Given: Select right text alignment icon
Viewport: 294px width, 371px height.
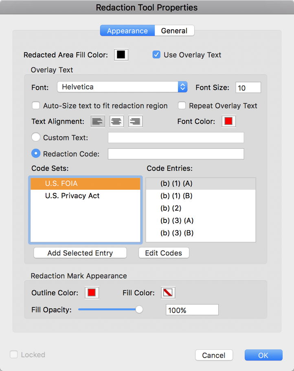Looking at the screenshot, I should point(135,121).
